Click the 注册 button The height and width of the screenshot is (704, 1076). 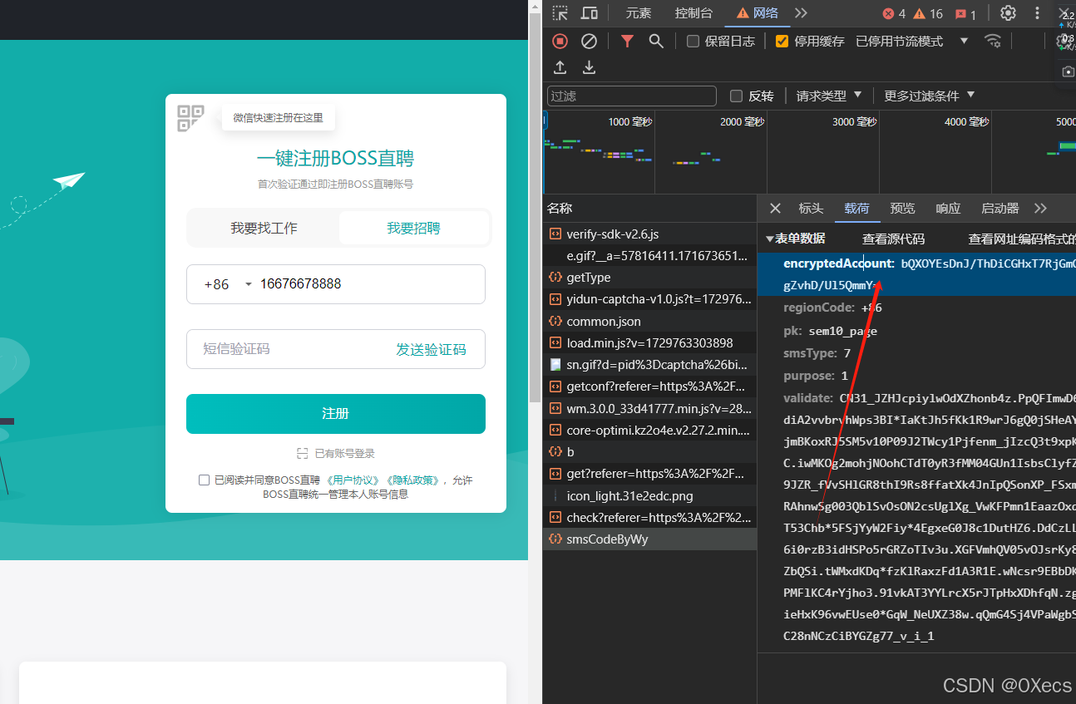coord(336,414)
